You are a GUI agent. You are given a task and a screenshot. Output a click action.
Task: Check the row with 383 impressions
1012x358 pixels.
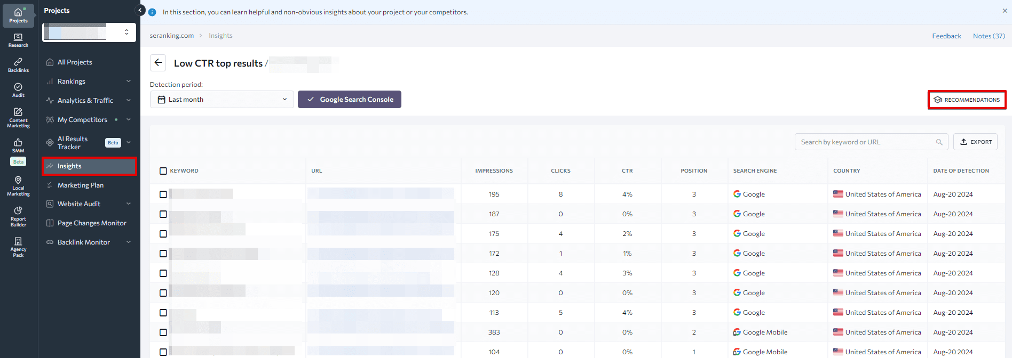pyautogui.click(x=163, y=332)
